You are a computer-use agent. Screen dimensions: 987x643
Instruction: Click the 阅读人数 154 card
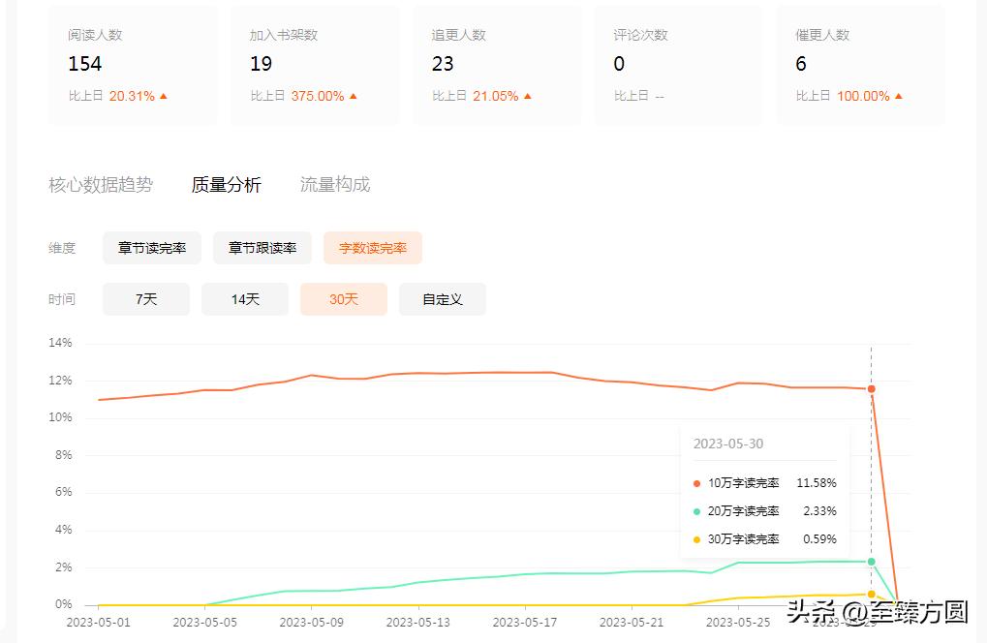132,65
